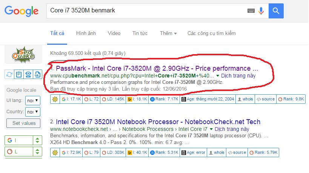
Task: Click SeoQuake star icon under PassMark result
Action: [55, 100]
